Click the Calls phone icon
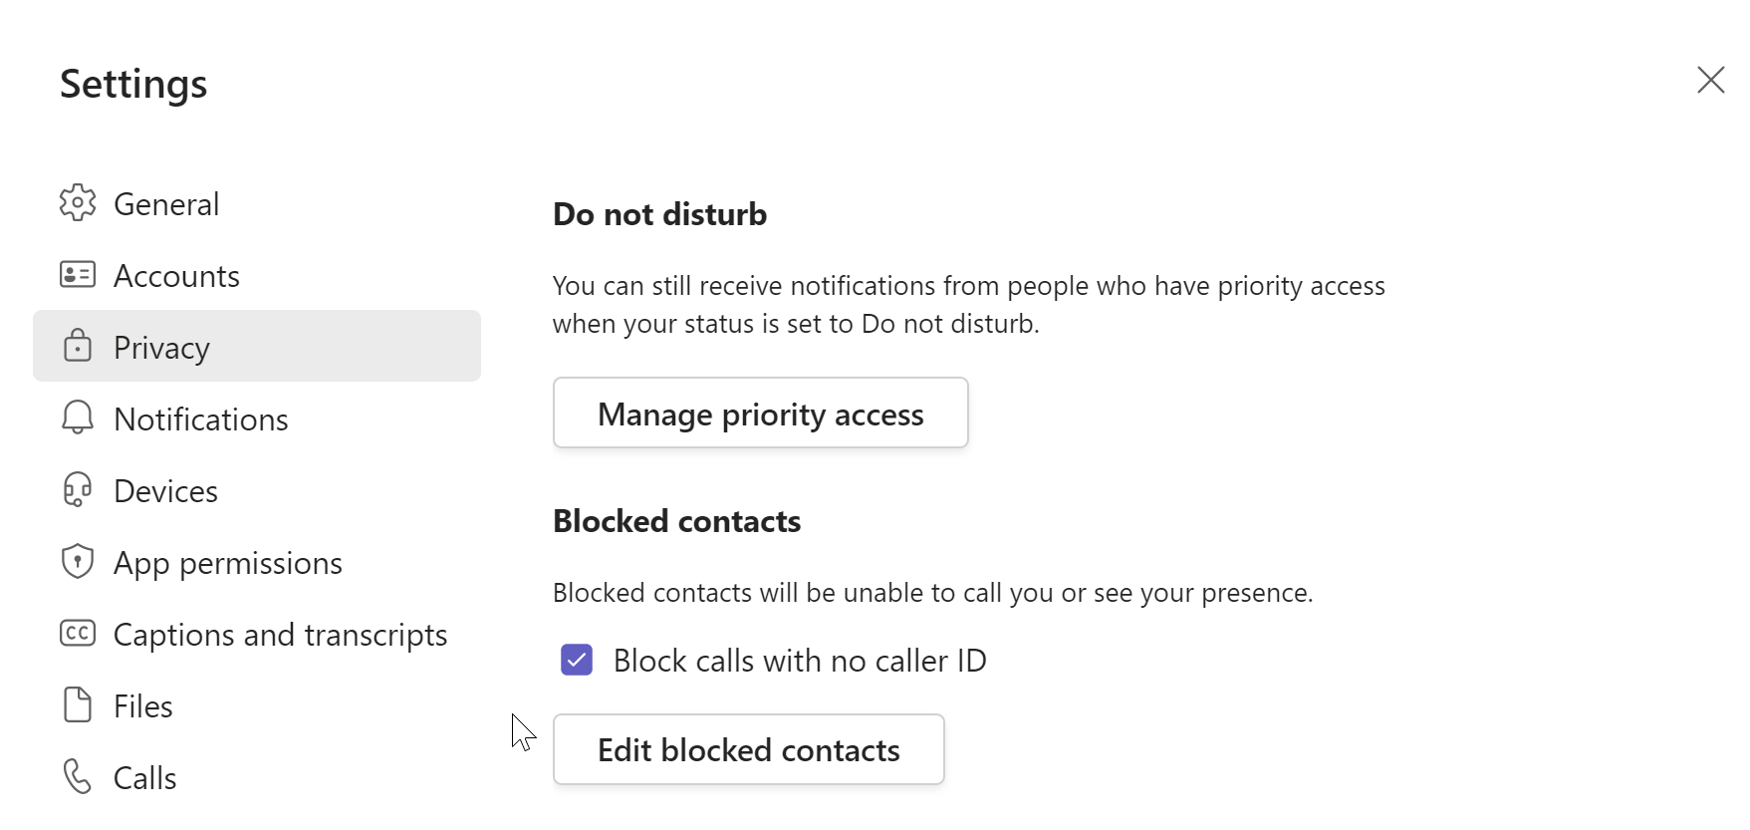Screen dimensions: 1750x830 (x=78, y=777)
